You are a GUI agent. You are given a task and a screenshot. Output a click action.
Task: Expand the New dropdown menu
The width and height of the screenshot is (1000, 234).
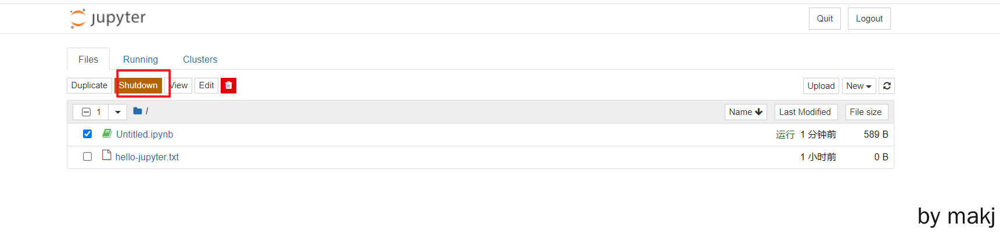[x=858, y=86]
